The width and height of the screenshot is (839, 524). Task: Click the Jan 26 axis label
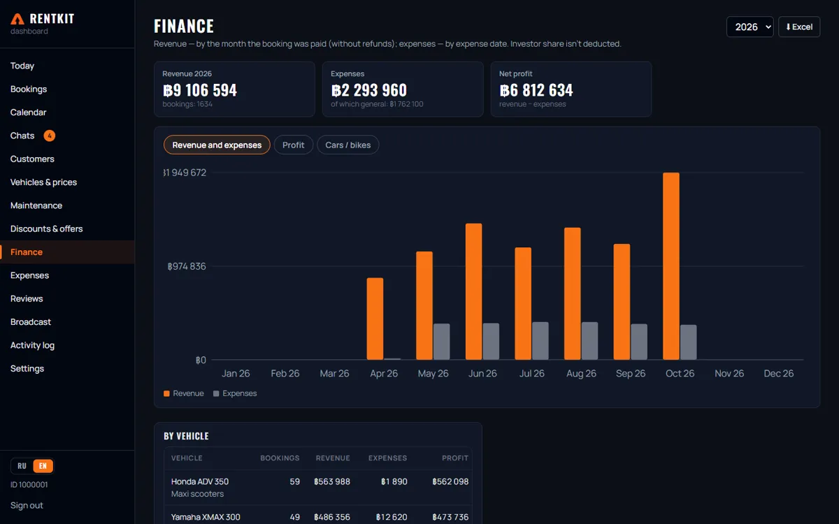click(236, 374)
